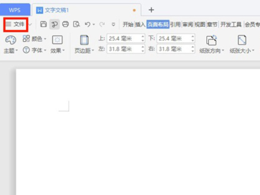
Task: Click the top margin 上 input field
Action: [x=123, y=39]
